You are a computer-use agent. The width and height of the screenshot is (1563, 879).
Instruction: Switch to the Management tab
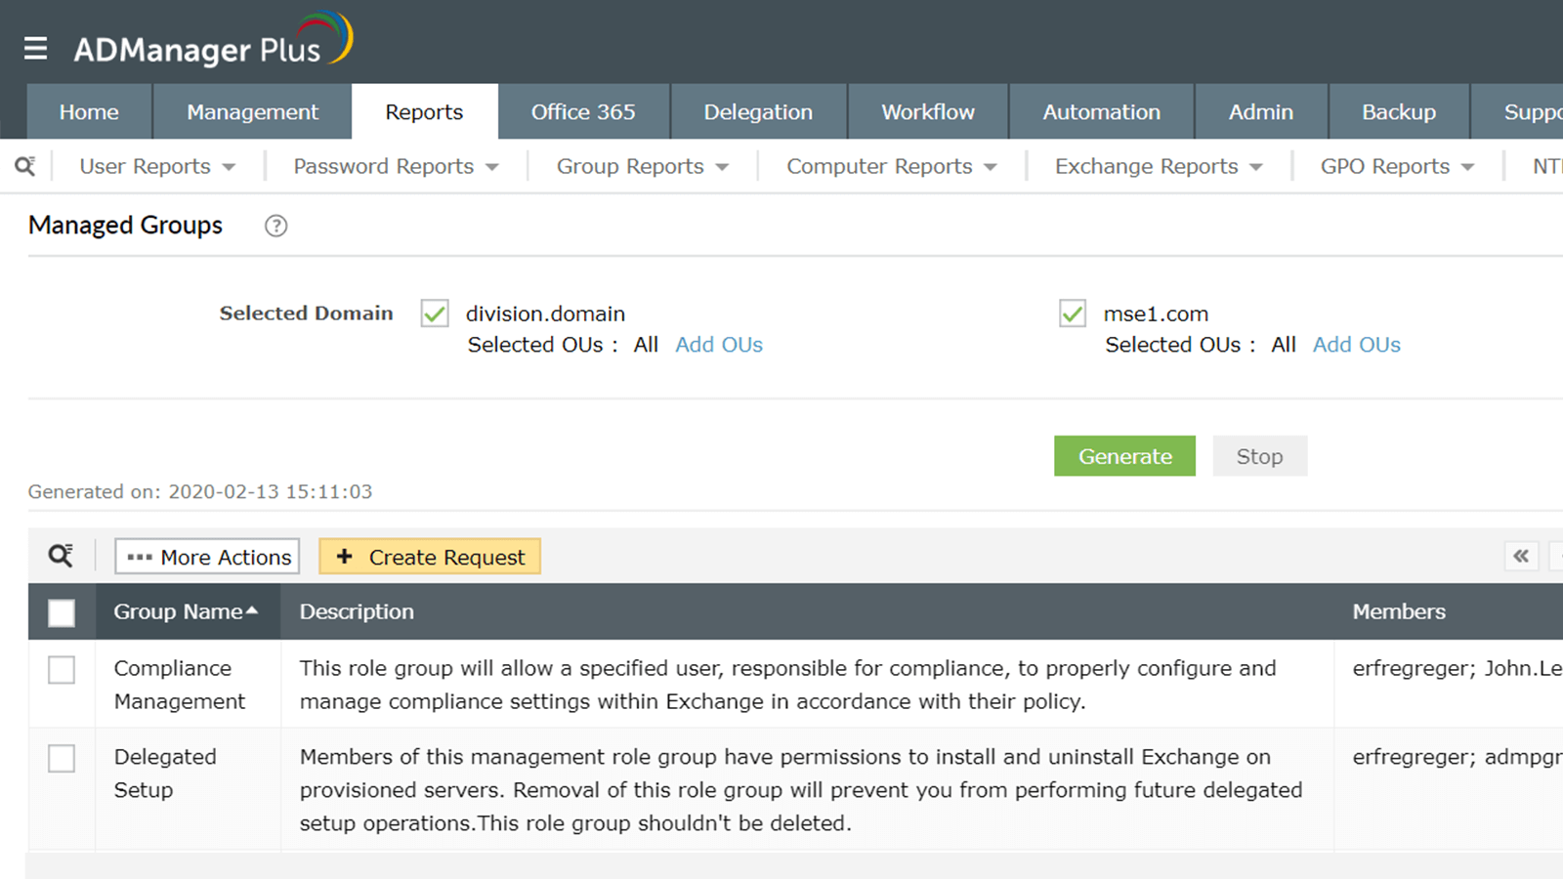252,112
